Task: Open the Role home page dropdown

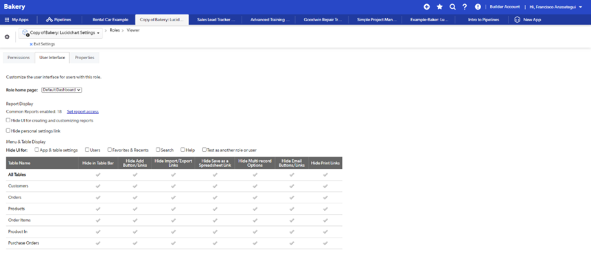Action: 62,90
